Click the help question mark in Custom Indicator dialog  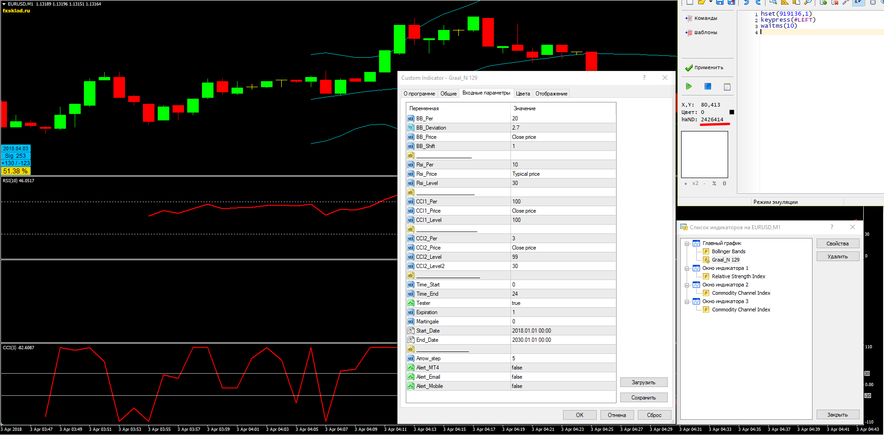(x=644, y=77)
